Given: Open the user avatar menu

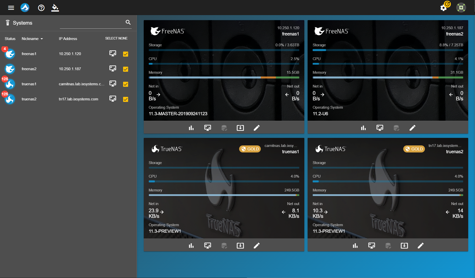Looking at the screenshot, I should click(x=461, y=8).
